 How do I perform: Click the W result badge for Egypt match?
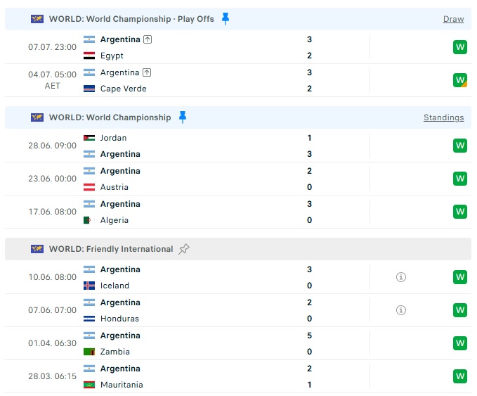[x=460, y=47]
